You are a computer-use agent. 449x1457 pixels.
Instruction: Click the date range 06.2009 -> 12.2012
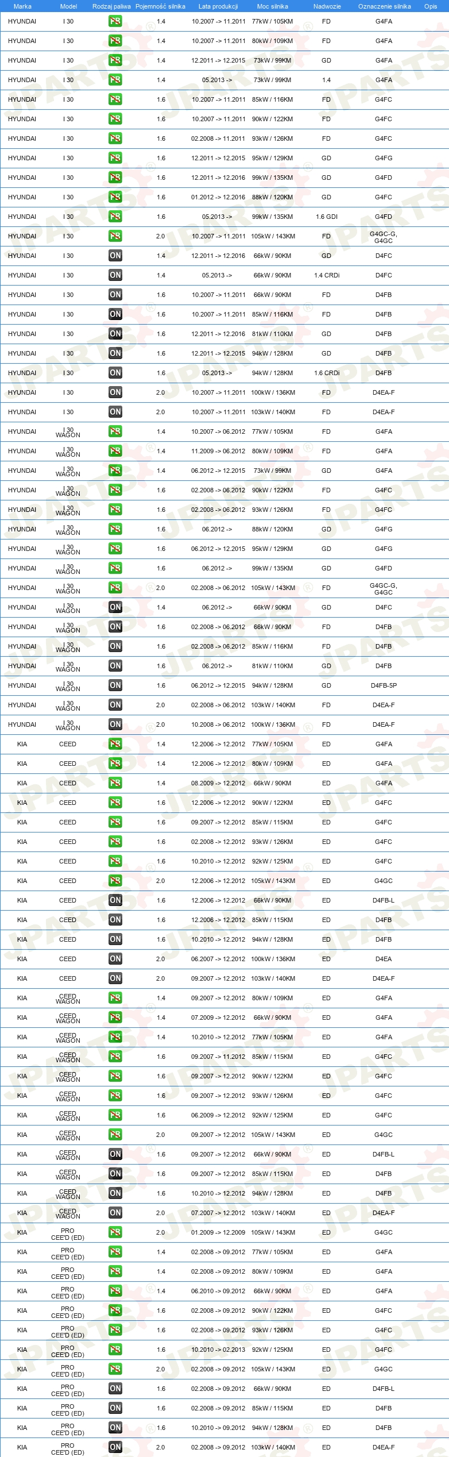[x=218, y=1115]
